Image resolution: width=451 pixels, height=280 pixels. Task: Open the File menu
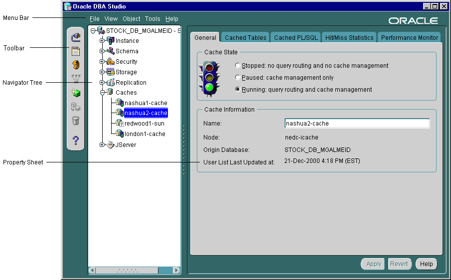94,19
